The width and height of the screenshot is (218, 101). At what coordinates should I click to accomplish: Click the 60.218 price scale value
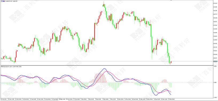pos(215,47)
